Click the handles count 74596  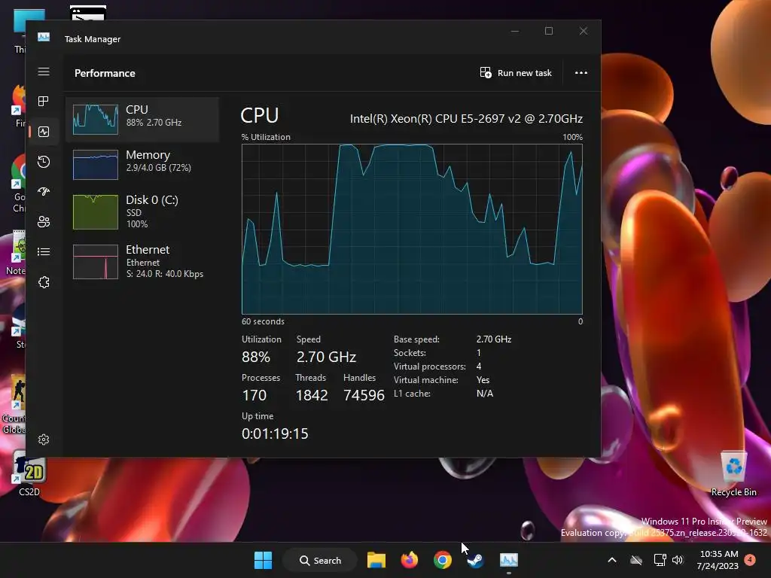pos(364,395)
